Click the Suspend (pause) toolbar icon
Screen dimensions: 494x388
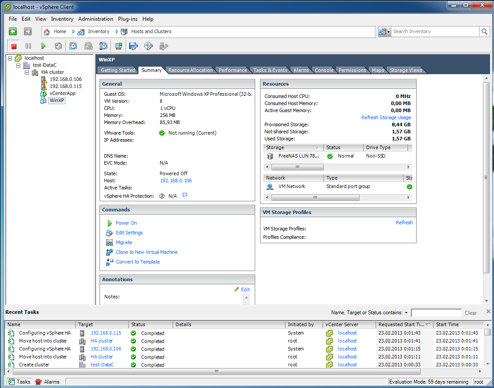[28, 46]
